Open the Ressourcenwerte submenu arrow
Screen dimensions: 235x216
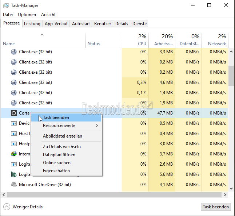pyautogui.click(x=97, y=126)
